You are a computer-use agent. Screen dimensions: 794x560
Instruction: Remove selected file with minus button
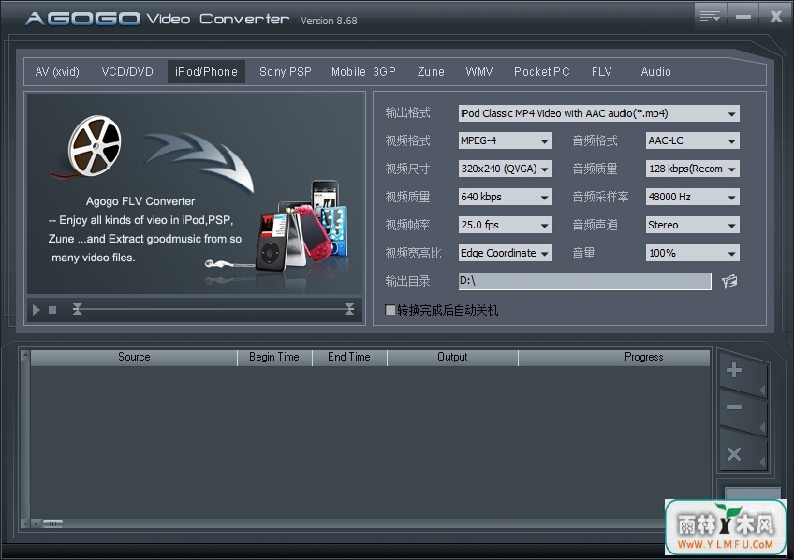pos(734,407)
